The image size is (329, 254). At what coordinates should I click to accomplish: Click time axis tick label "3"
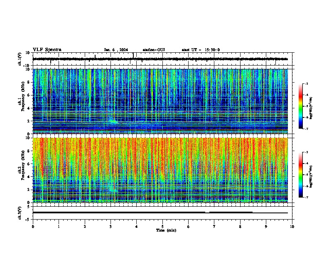[110, 227]
